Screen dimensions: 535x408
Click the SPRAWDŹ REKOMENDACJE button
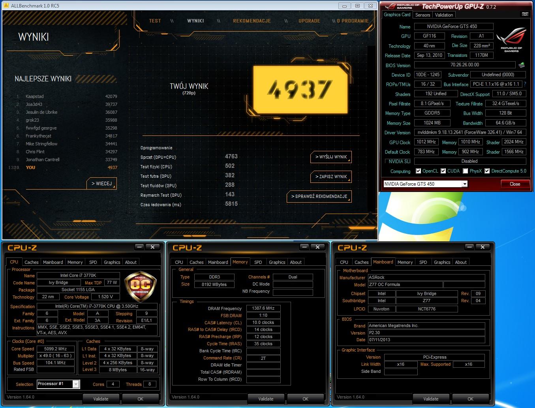[319, 196]
